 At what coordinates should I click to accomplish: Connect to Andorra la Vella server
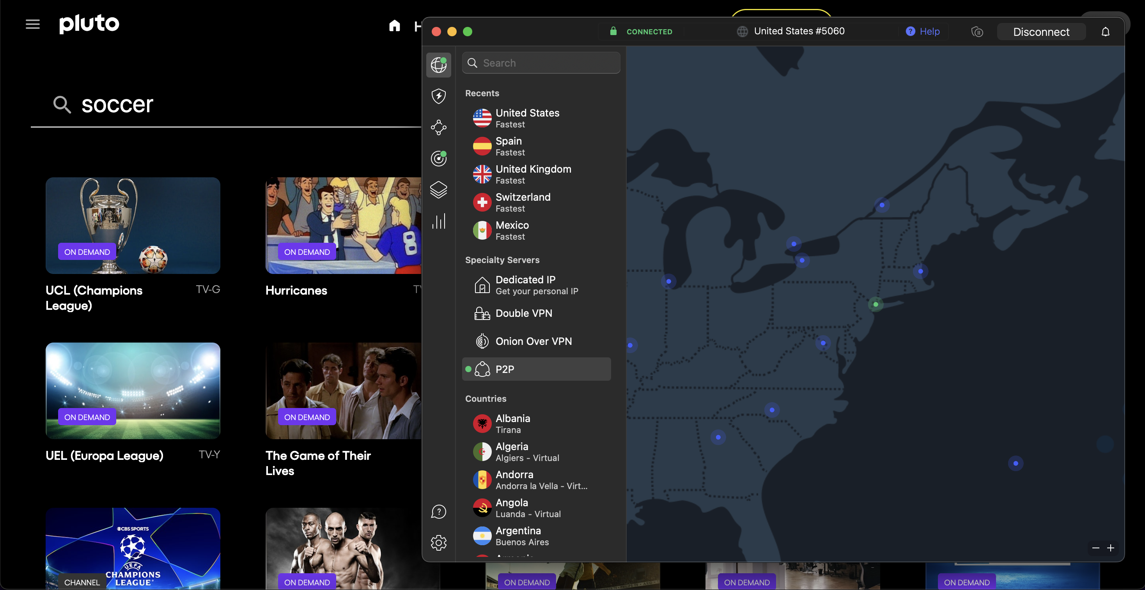pos(537,480)
